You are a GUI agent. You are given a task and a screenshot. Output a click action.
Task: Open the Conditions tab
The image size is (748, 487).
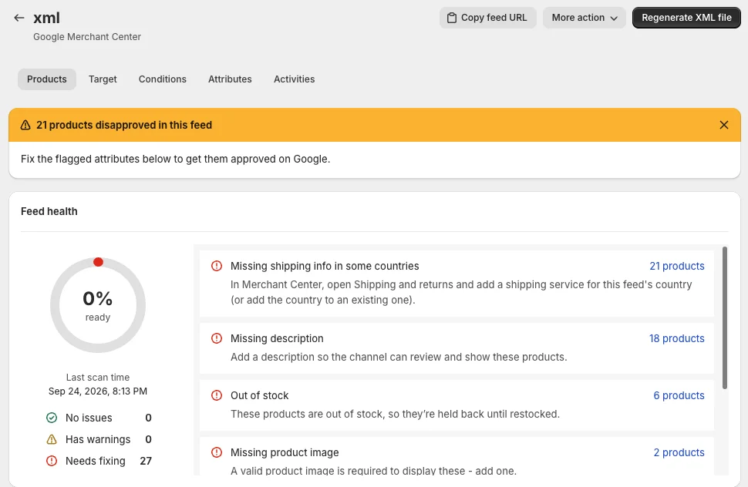[163, 79]
